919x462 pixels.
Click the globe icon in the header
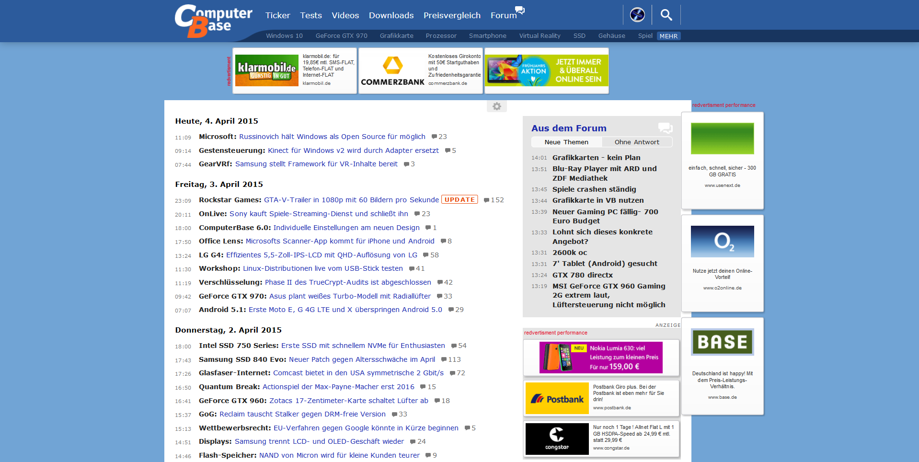tap(637, 15)
